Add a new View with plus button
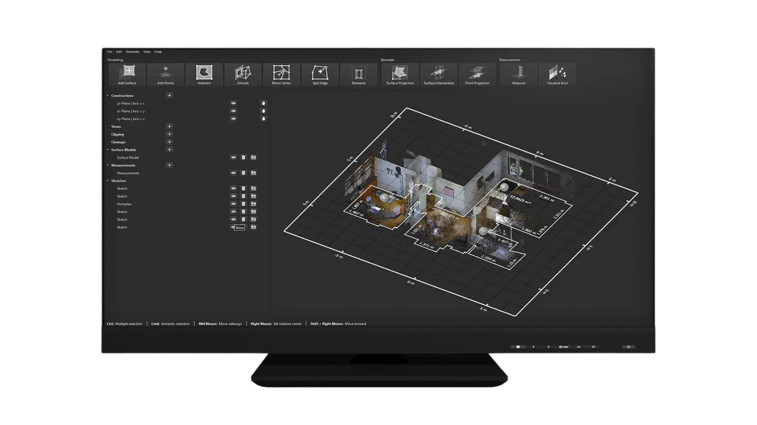 pyautogui.click(x=169, y=126)
